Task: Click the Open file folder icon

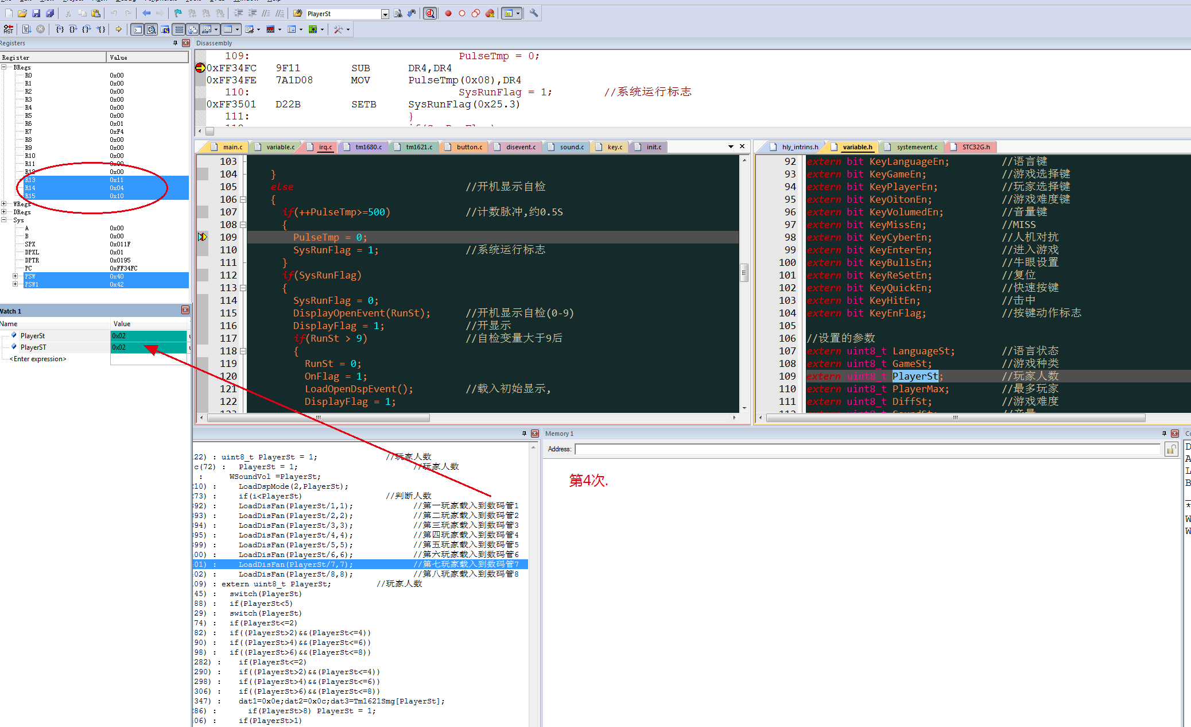Action: point(22,13)
